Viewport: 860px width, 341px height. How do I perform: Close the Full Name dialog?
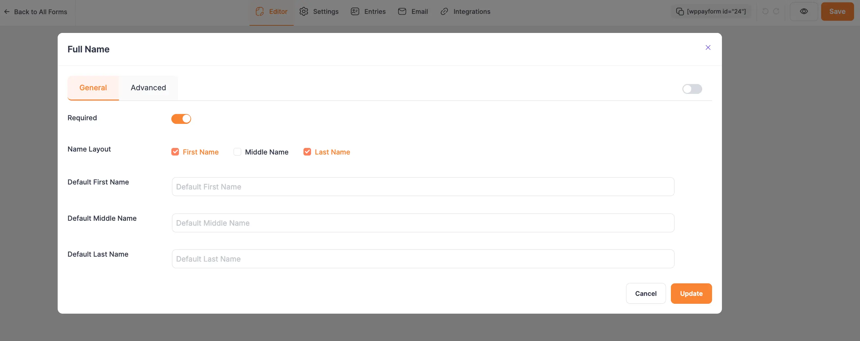point(708,47)
